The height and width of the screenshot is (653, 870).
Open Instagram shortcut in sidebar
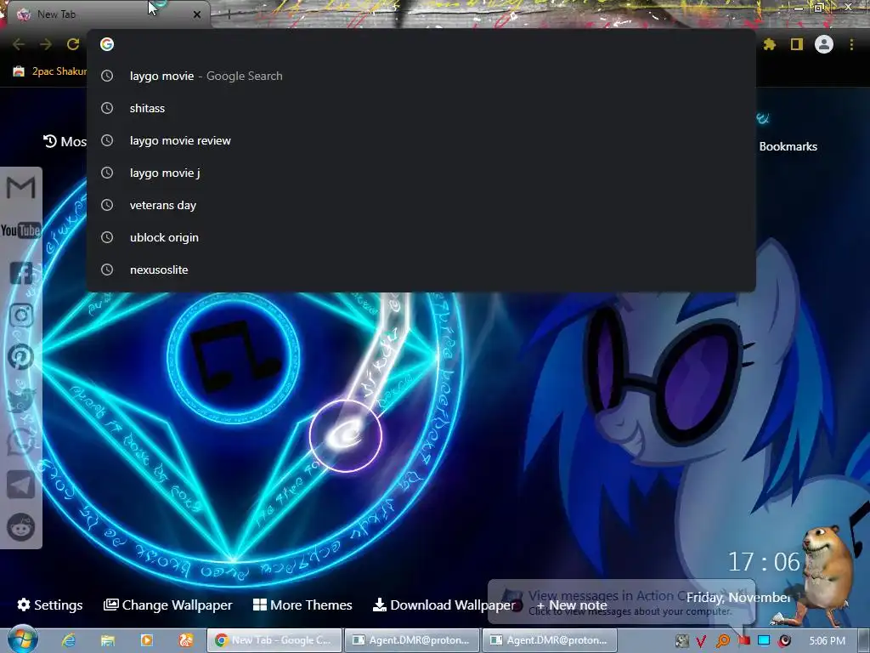click(21, 315)
